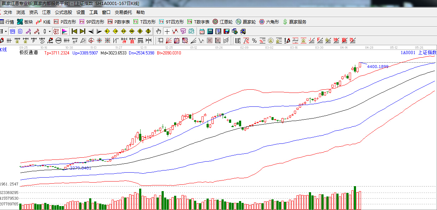Open the P四方形 square tool

(65, 22)
